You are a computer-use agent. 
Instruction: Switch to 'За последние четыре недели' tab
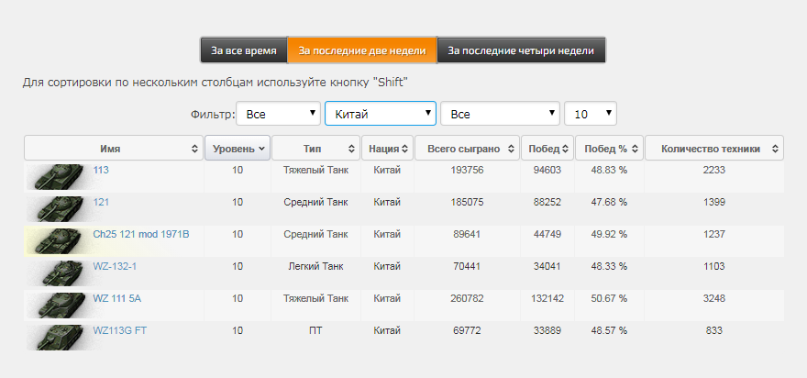coord(521,50)
